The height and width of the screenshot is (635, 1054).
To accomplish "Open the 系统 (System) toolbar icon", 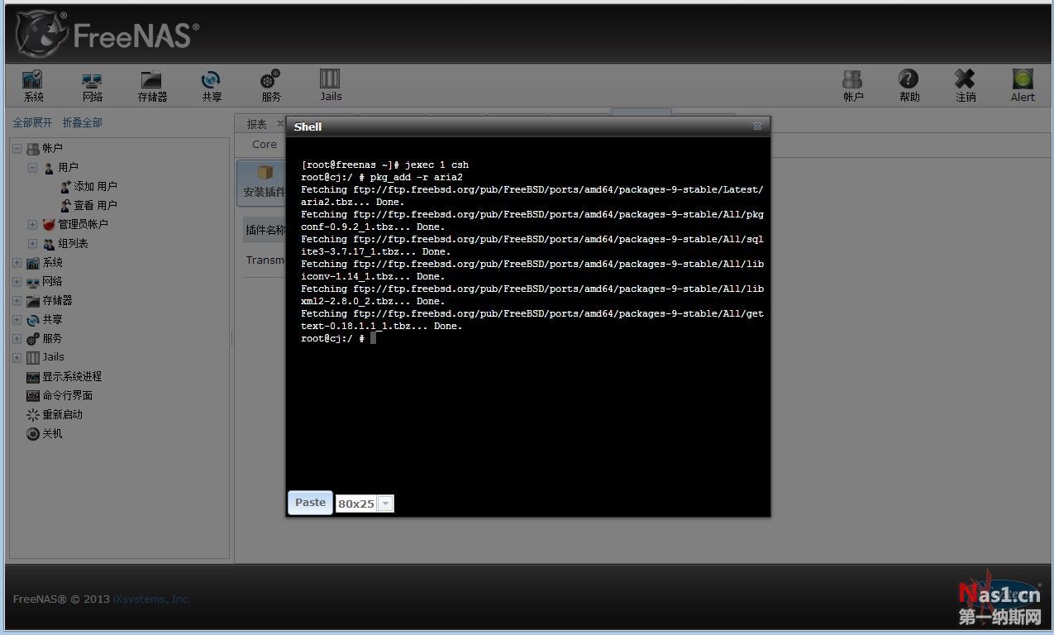I will 33,86.
